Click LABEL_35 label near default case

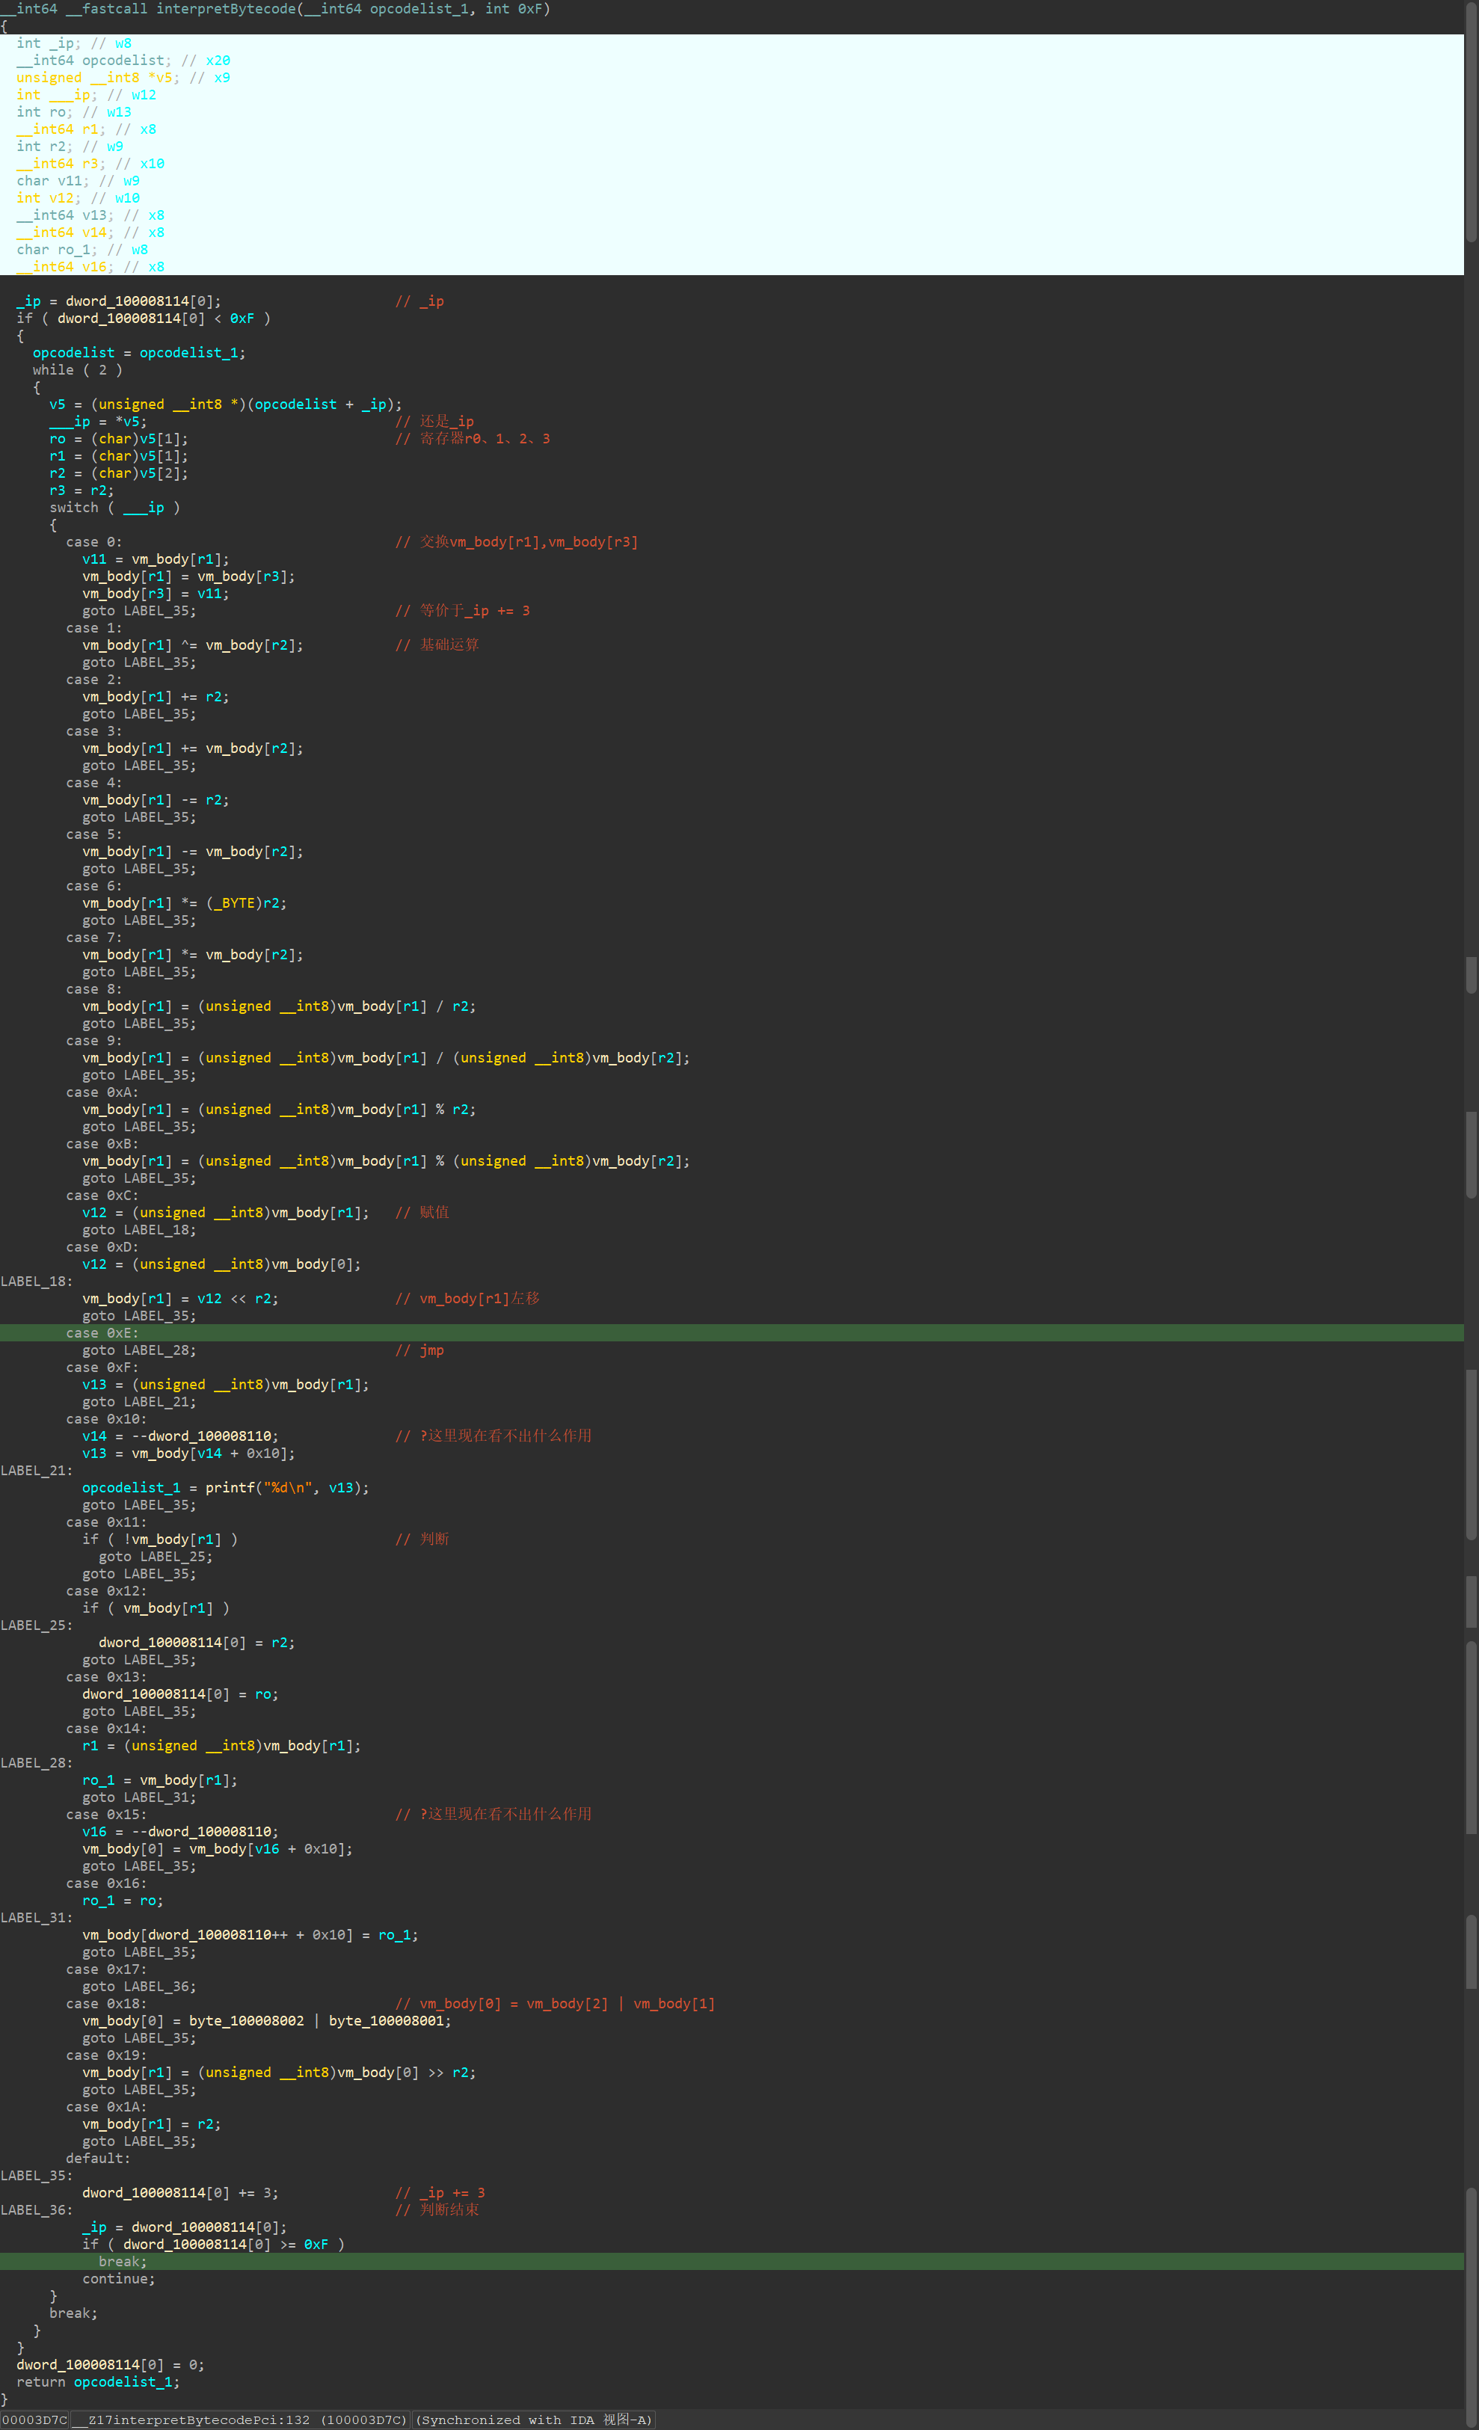coord(37,2176)
